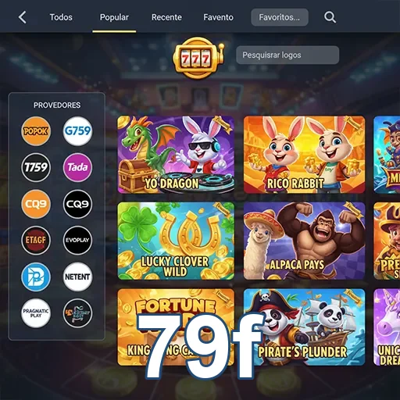Image resolution: width=400 pixels, height=400 pixels.
Task: Switch to the Recente tab
Action: point(166,17)
